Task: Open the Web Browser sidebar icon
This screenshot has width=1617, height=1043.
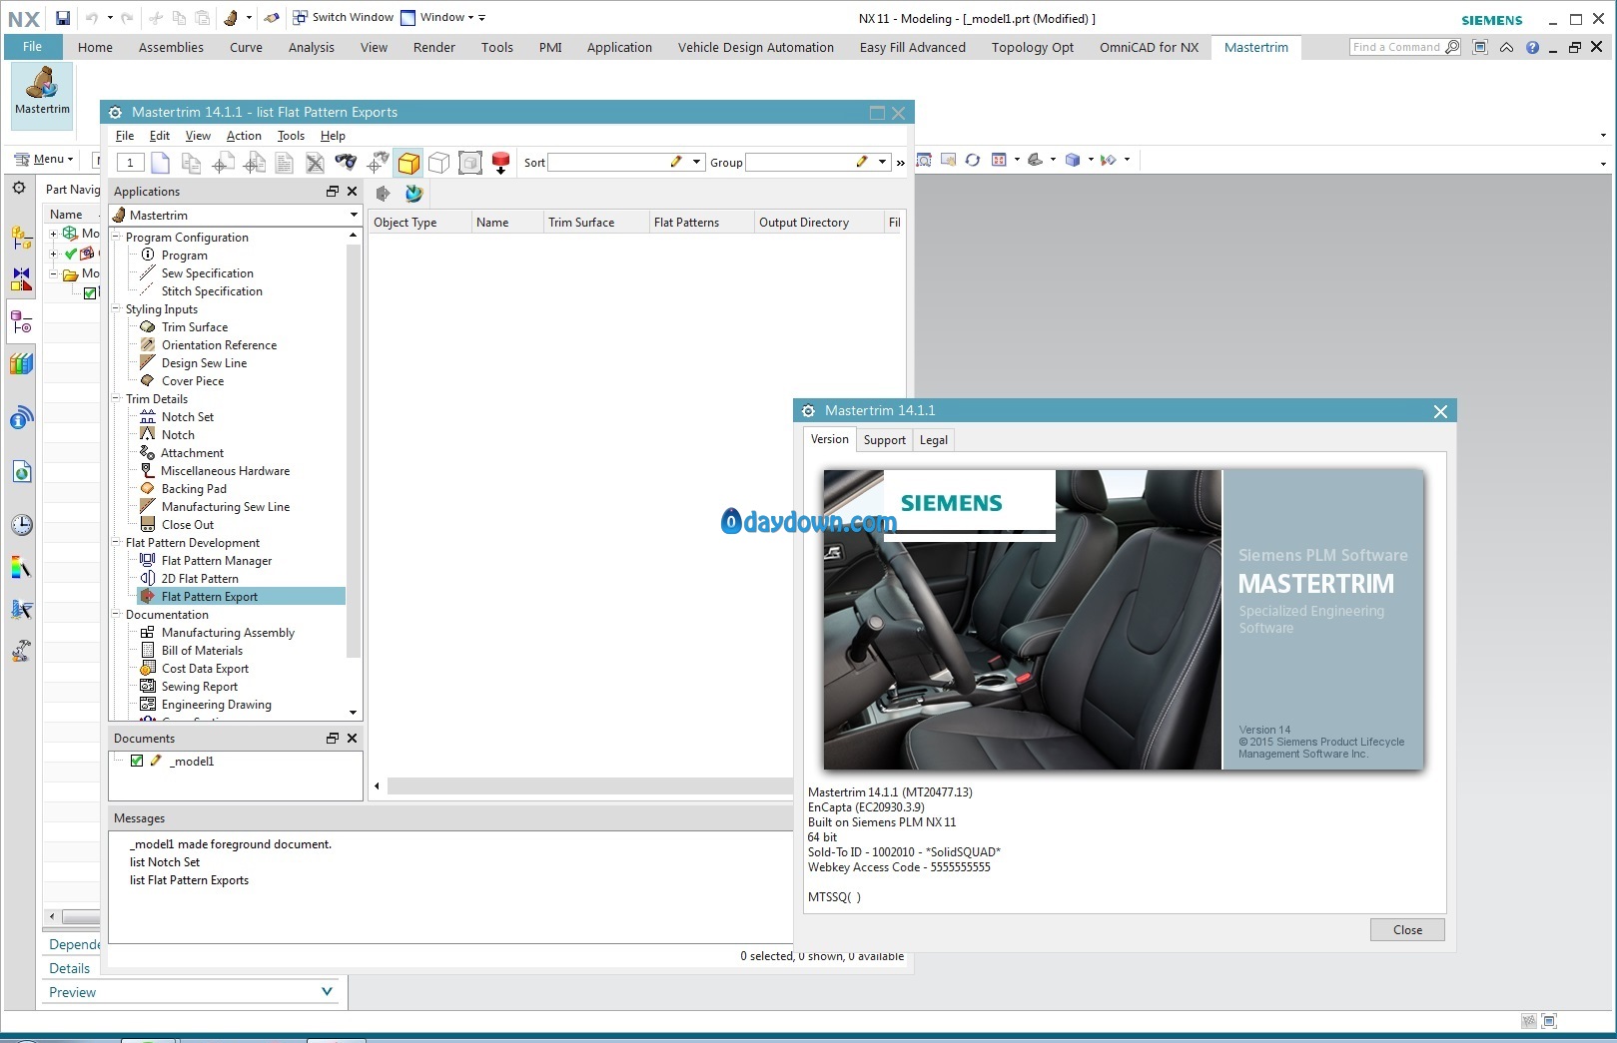Action: point(21,471)
